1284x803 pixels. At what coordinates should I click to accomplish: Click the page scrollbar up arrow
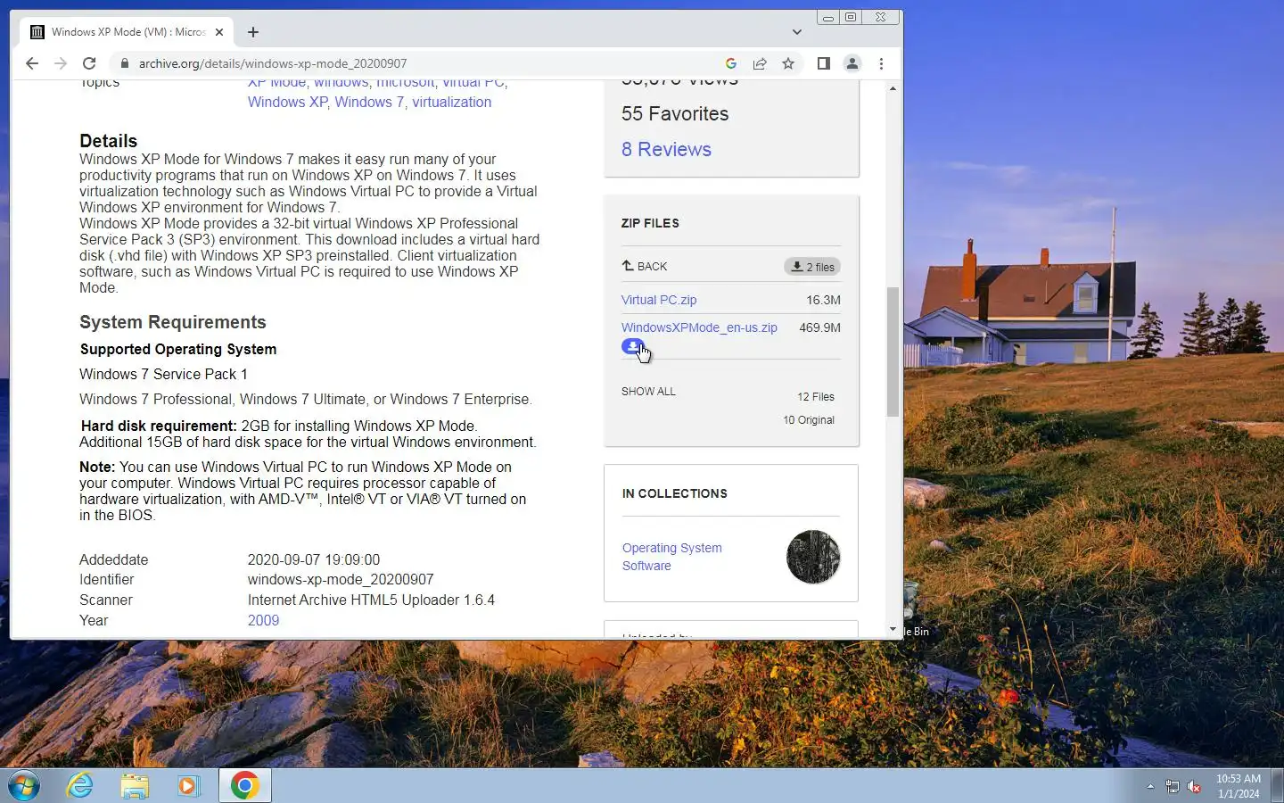(893, 88)
